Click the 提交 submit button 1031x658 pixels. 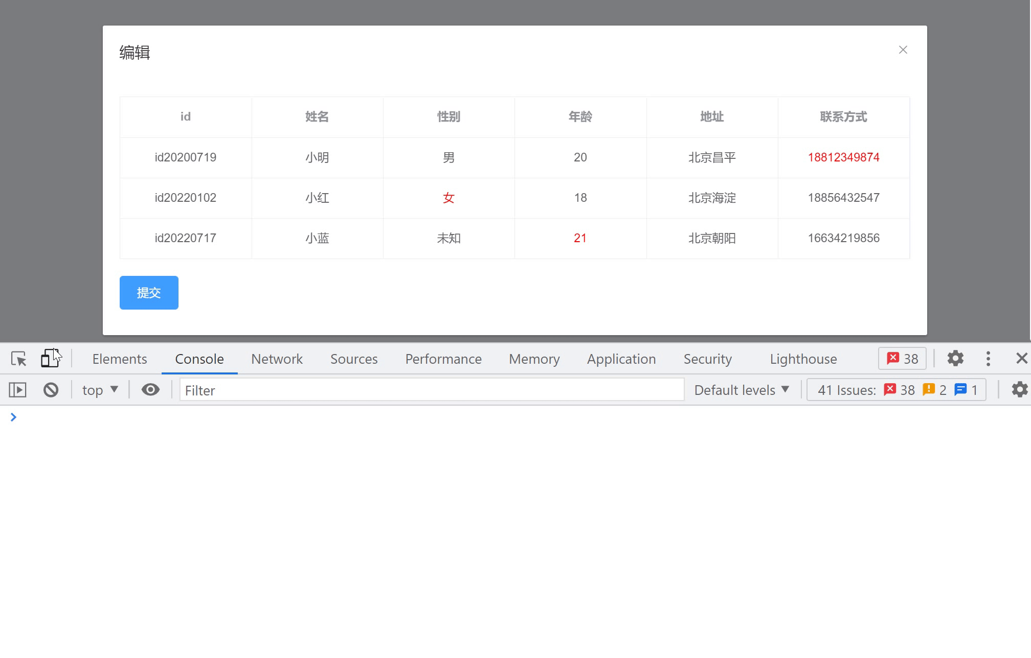(x=149, y=293)
